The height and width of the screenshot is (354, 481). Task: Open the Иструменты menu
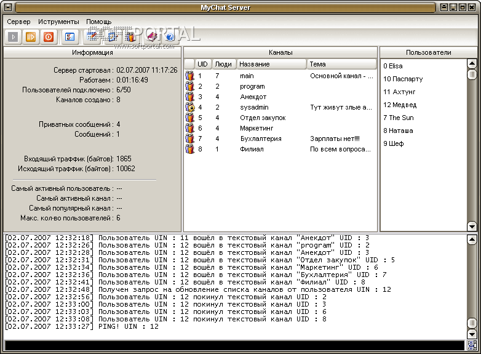(x=58, y=22)
